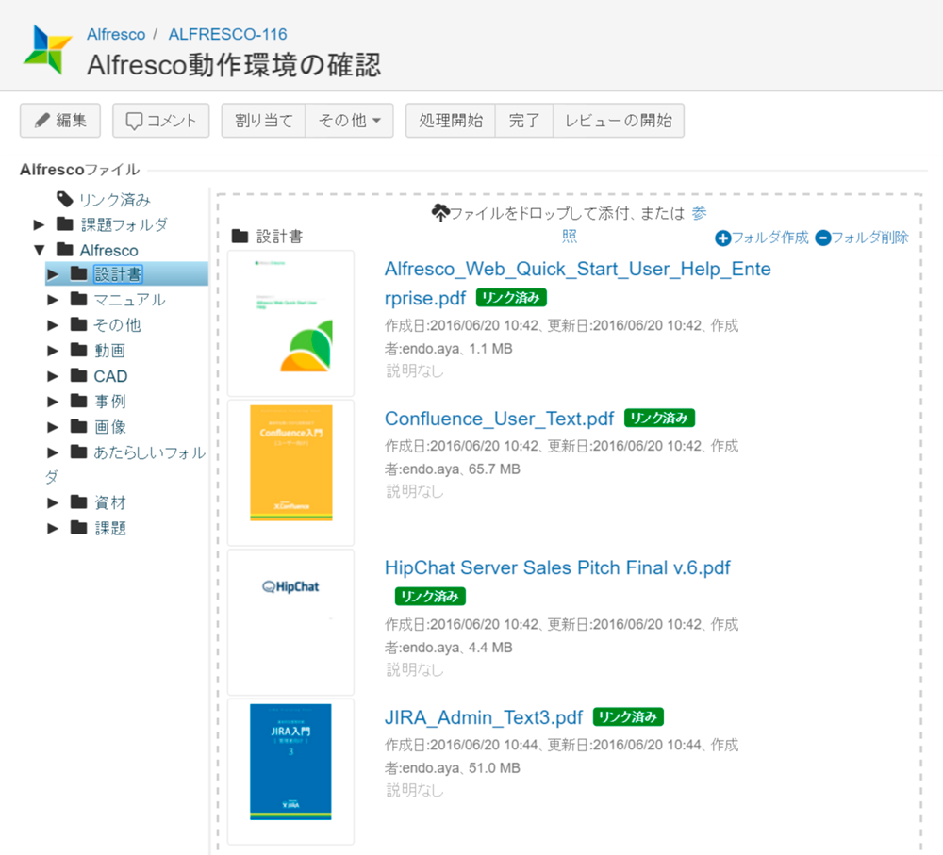Image resolution: width=943 pixels, height=855 pixels.
Task: Click the 割り当て assign button
Action: 263,121
